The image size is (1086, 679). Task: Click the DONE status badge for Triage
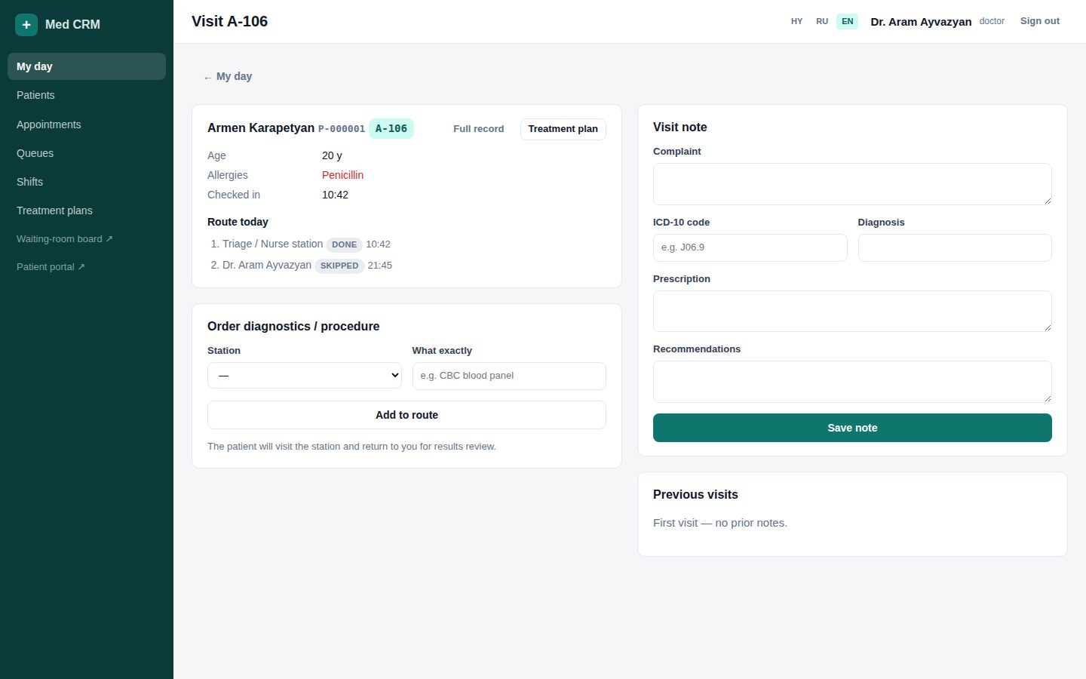point(344,244)
